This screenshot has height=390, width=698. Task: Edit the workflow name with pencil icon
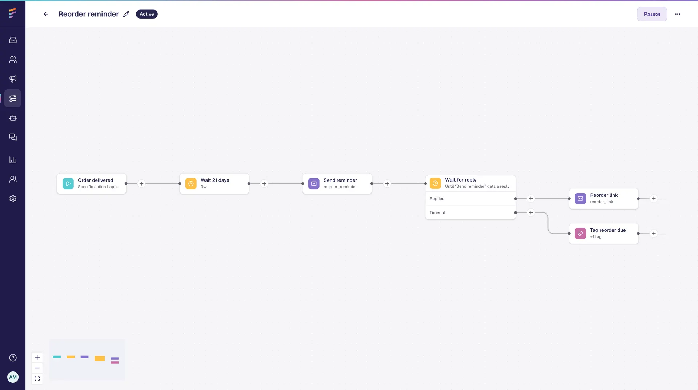126,14
